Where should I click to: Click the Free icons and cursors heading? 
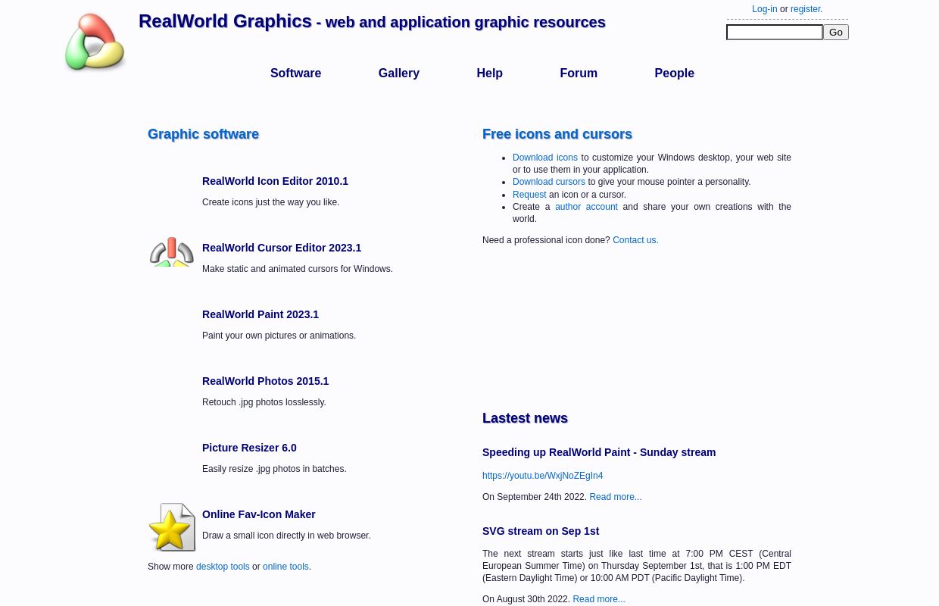coord(557,134)
